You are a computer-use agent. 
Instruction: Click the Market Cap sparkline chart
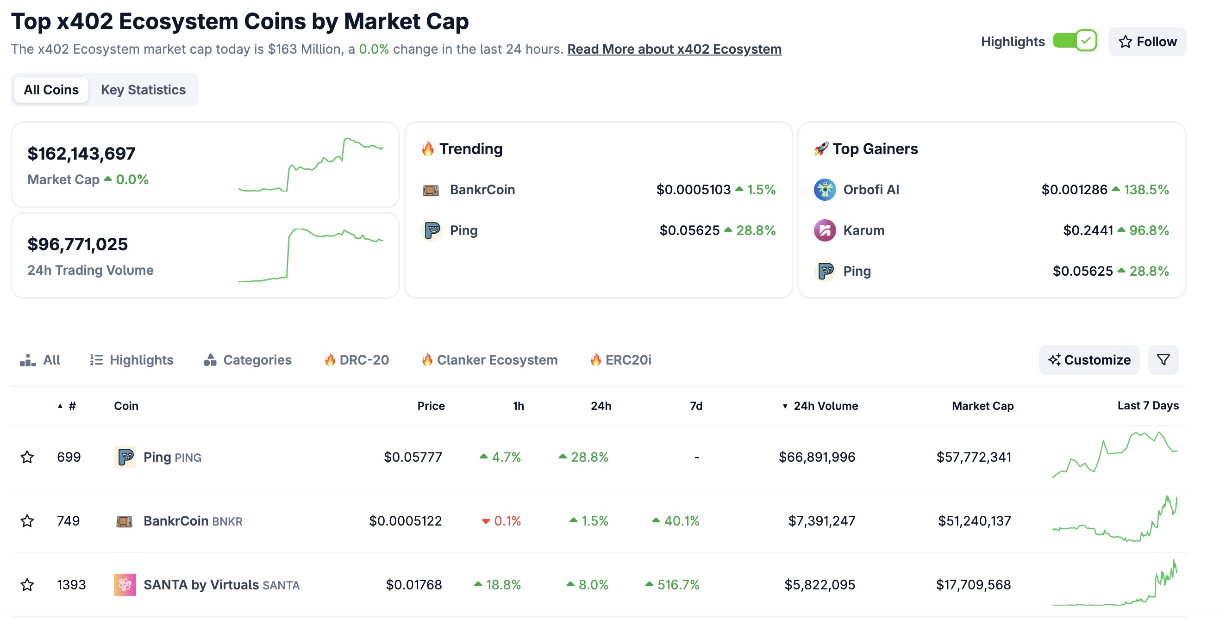coord(311,165)
